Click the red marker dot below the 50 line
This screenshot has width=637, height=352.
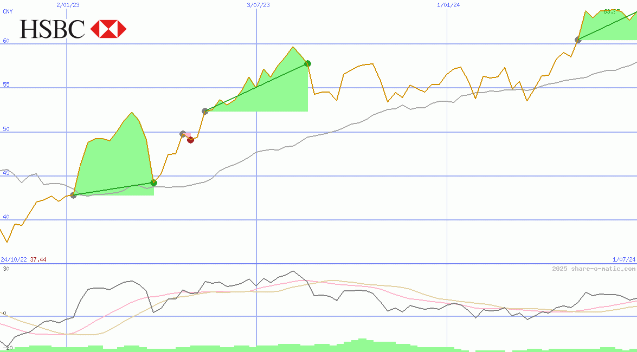[190, 140]
